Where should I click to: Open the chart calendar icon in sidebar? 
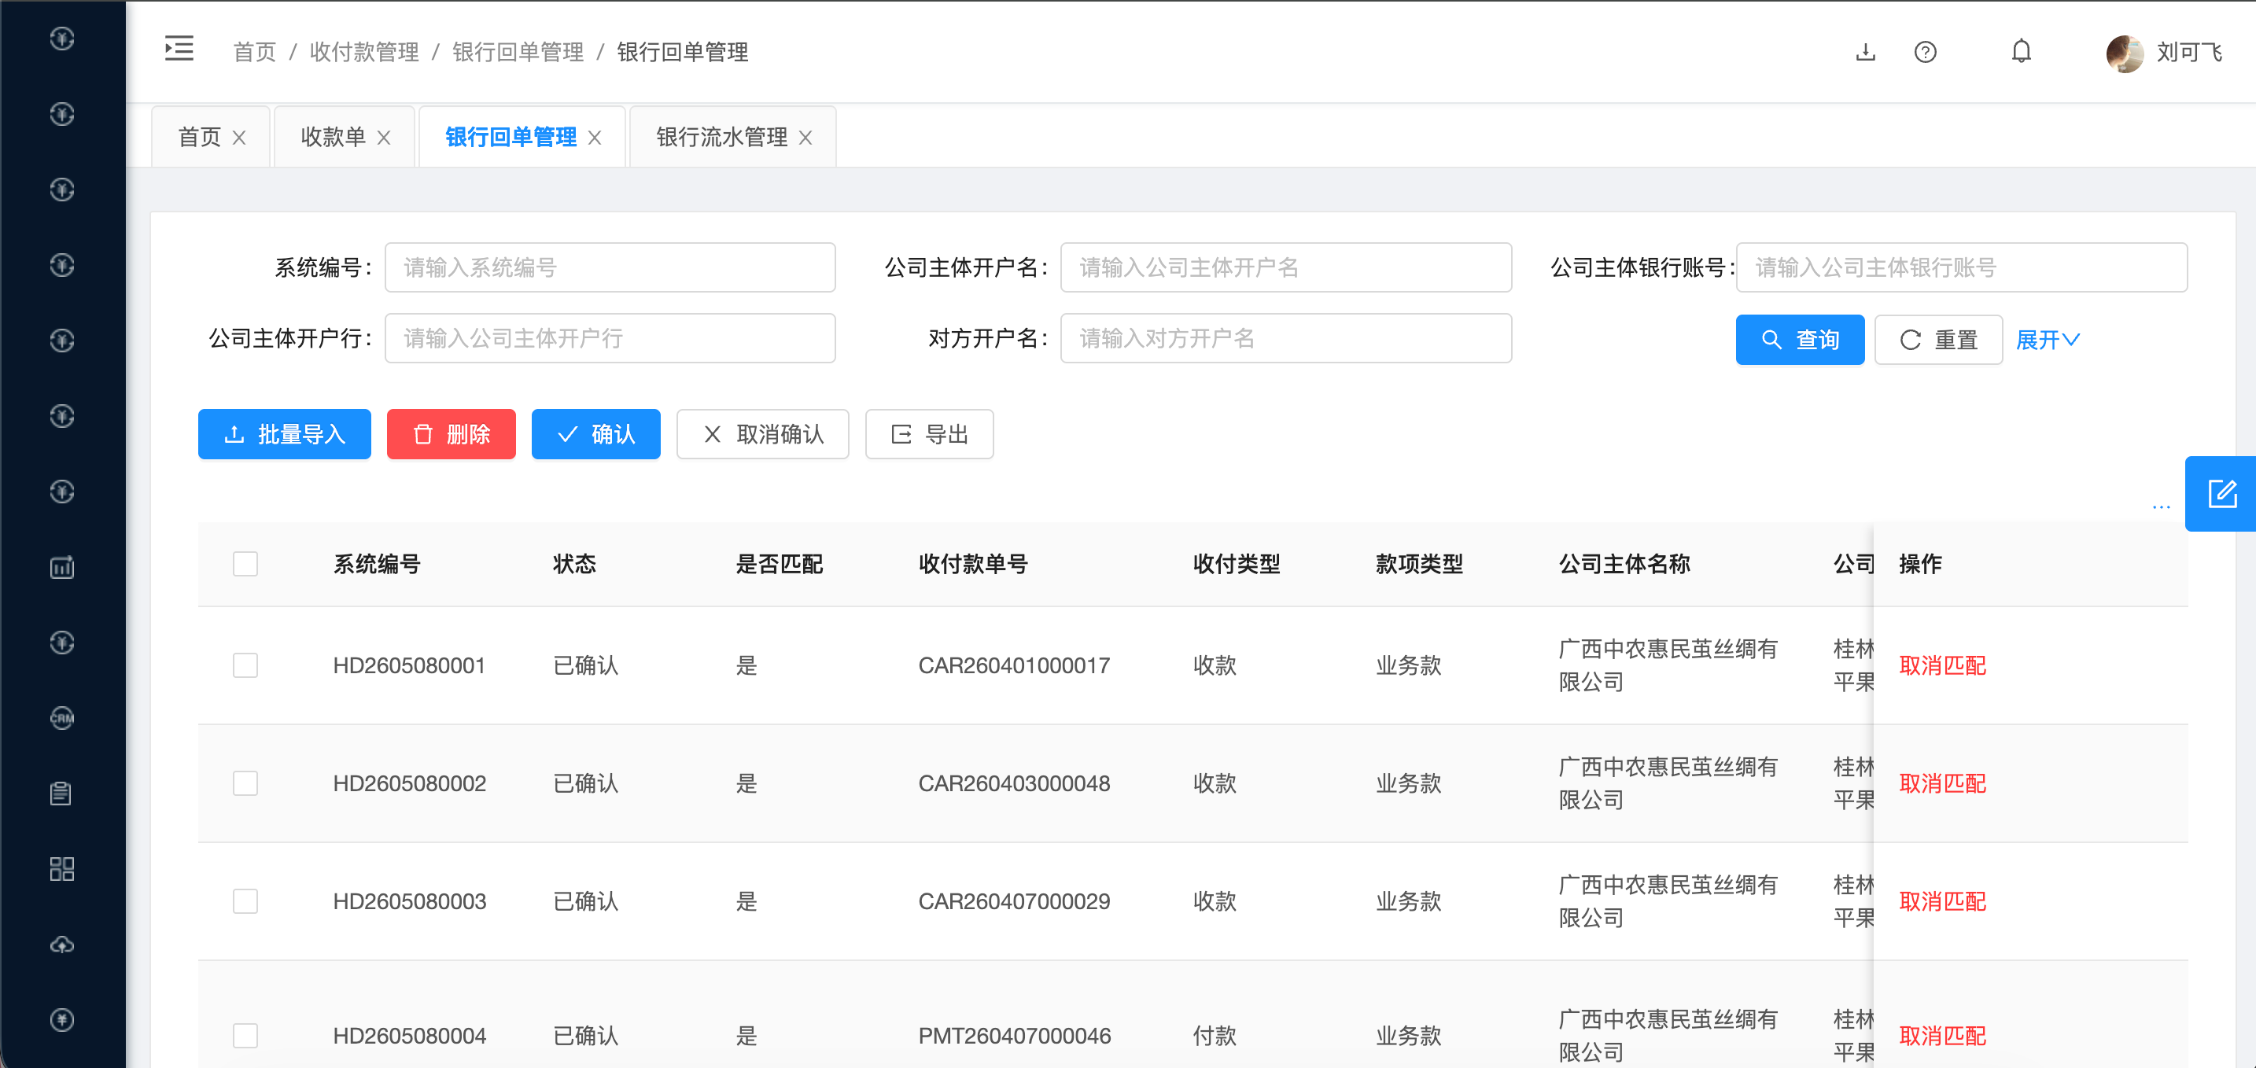[x=62, y=567]
